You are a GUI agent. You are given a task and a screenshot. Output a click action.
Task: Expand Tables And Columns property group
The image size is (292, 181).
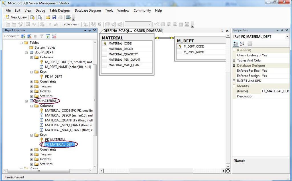coord(234,60)
